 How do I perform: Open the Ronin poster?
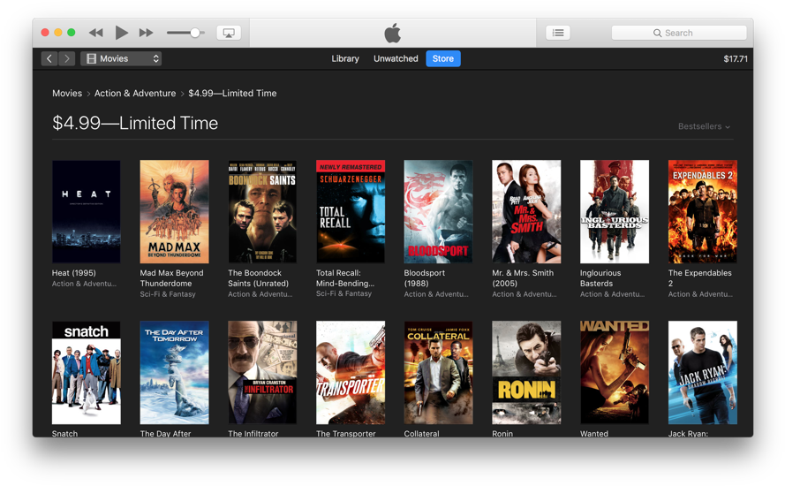[x=526, y=373]
